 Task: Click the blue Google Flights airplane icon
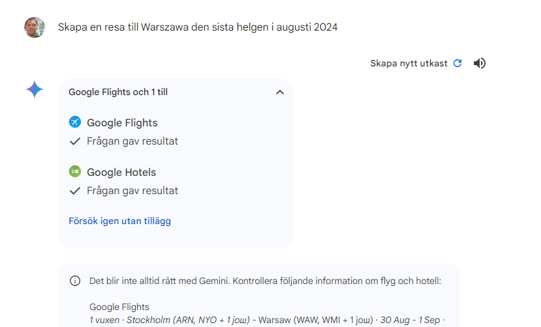(75, 122)
